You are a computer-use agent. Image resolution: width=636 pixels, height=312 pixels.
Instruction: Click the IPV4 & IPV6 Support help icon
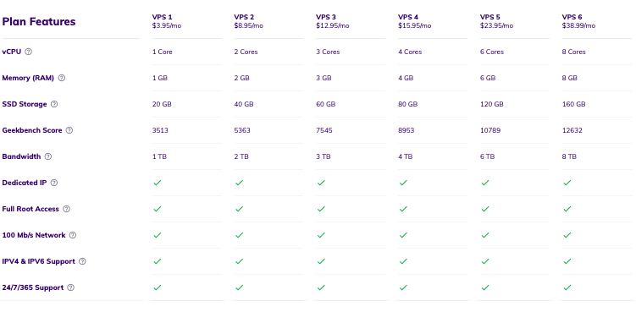(82, 261)
